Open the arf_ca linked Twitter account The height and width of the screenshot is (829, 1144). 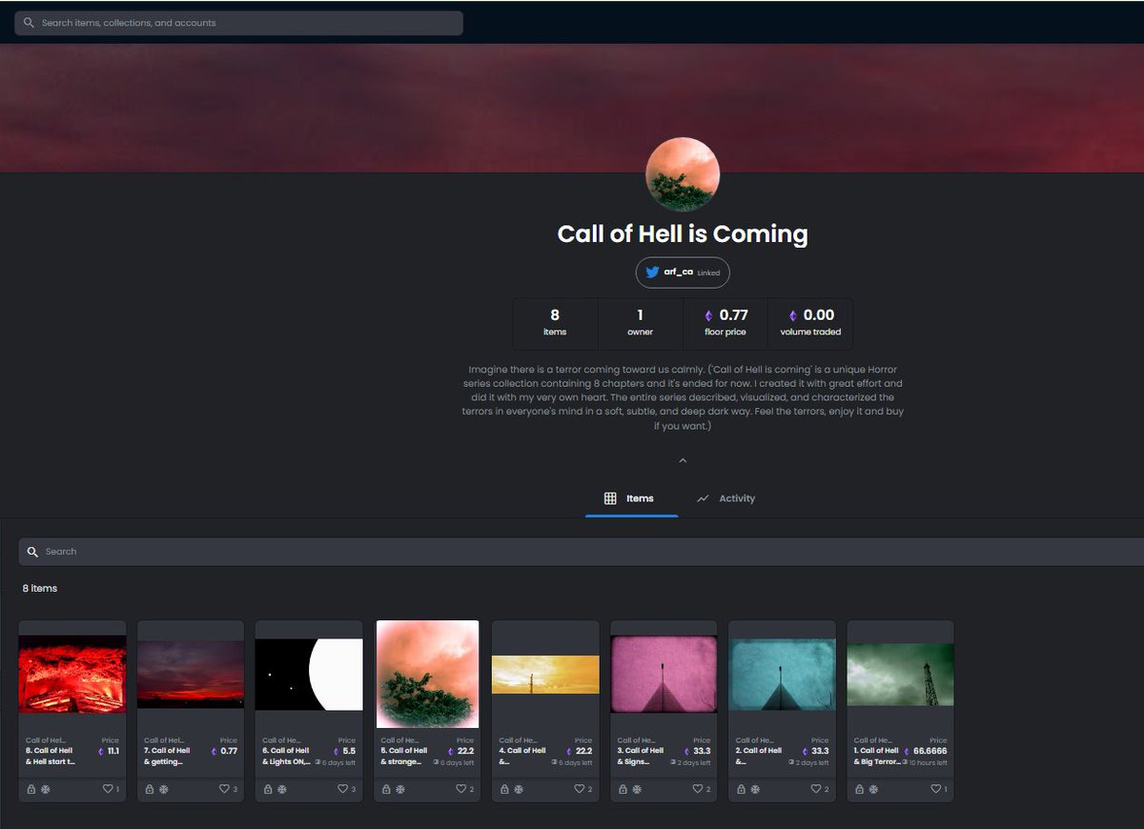[683, 273]
